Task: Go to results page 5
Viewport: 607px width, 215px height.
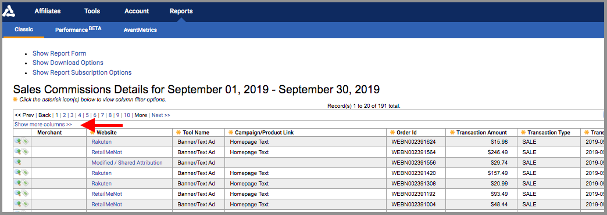Action: point(87,115)
